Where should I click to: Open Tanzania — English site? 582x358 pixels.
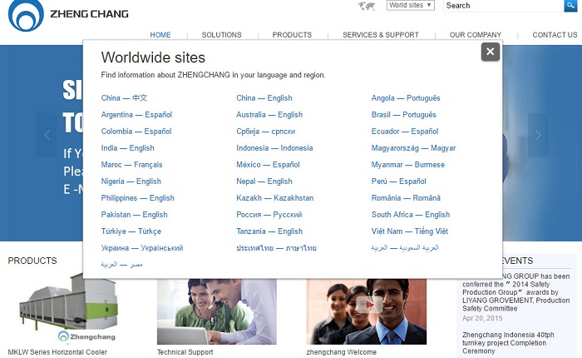tap(269, 232)
